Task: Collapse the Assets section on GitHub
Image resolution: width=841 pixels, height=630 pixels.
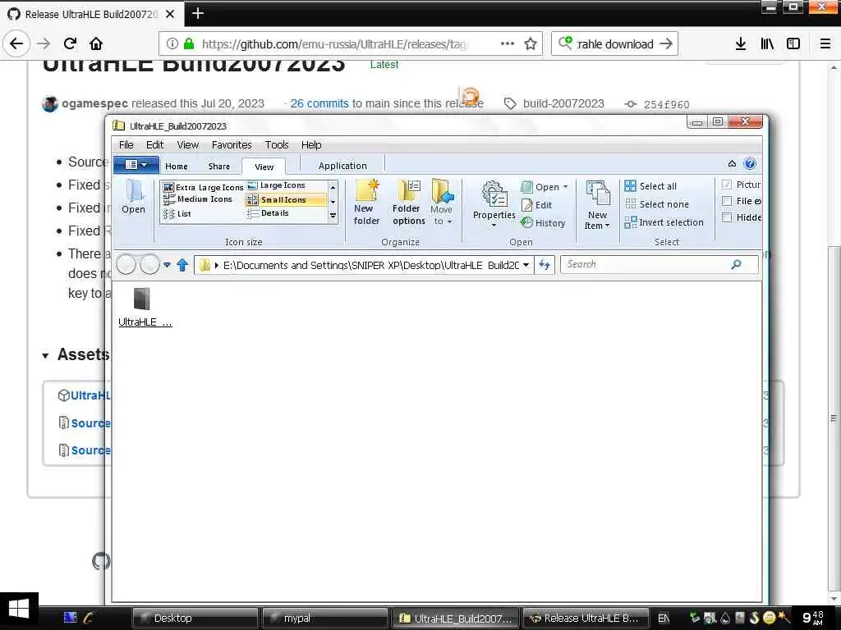Action: coord(46,355)
